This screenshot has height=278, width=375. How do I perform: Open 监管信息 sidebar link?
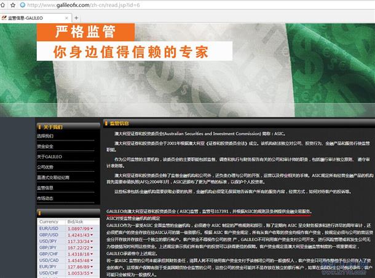point(45,188)
